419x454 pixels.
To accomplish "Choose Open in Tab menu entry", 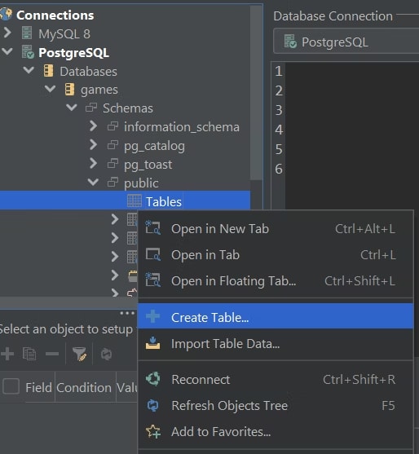I will tap(276, 255).
